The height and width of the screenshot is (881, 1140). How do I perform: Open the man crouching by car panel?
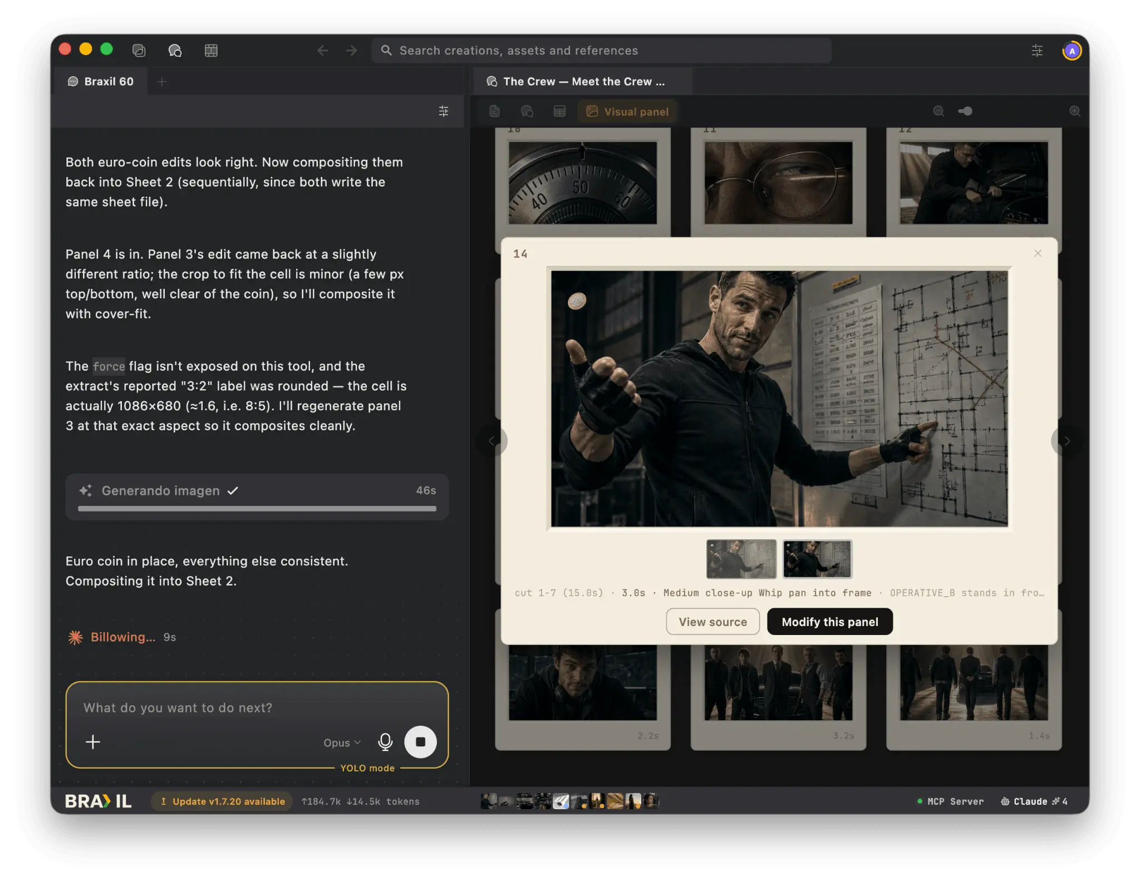(974, 183)
